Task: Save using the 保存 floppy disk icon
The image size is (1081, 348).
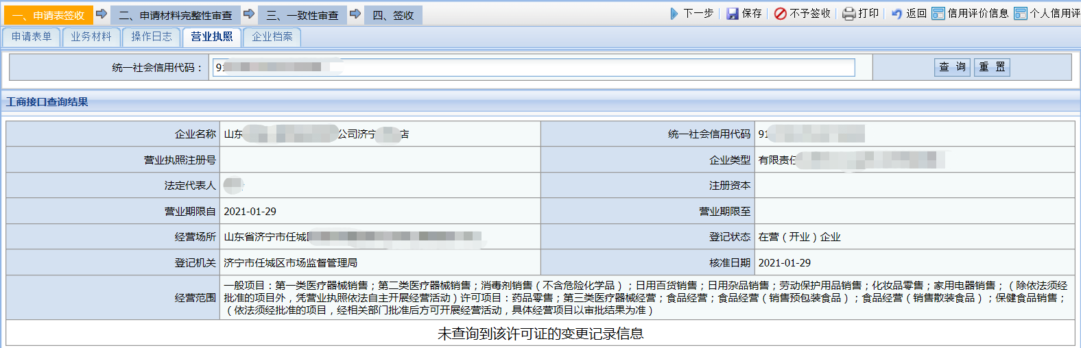Action: click(x=733, y=14)
